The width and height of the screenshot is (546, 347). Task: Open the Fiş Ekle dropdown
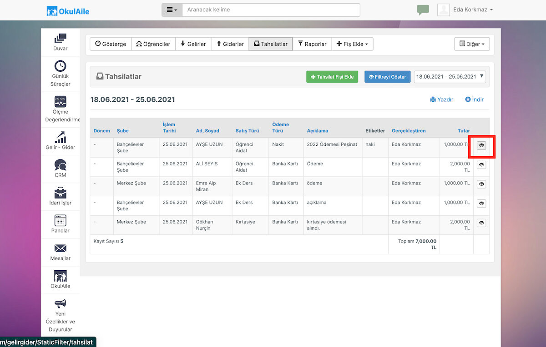coord(353,44)
